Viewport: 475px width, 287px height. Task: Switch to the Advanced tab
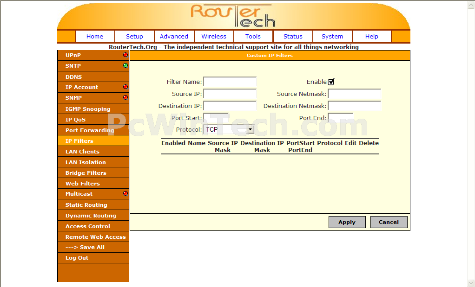[174, 37]
